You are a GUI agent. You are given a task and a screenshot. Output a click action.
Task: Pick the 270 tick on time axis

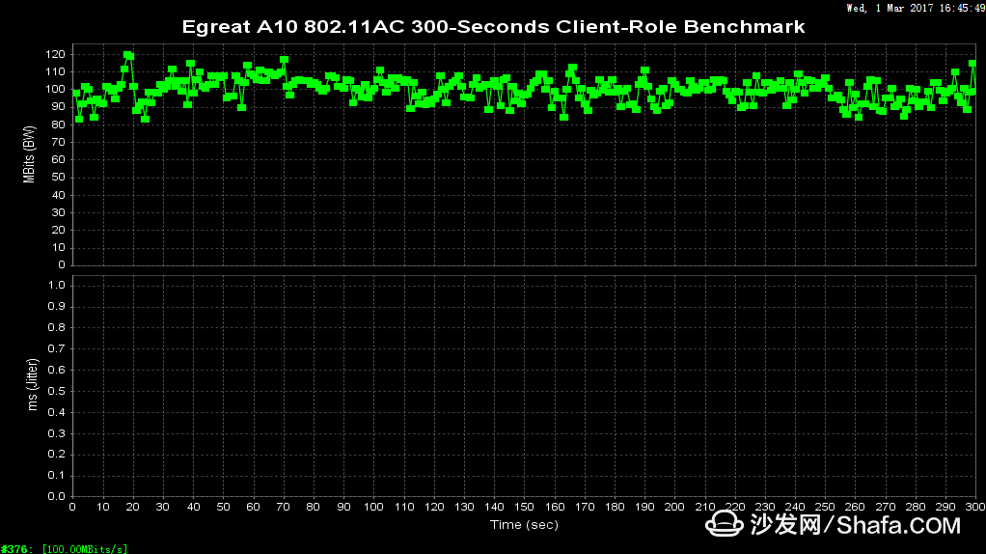[886, 507]
